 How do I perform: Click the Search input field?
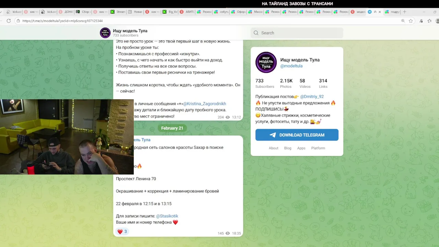297,33
